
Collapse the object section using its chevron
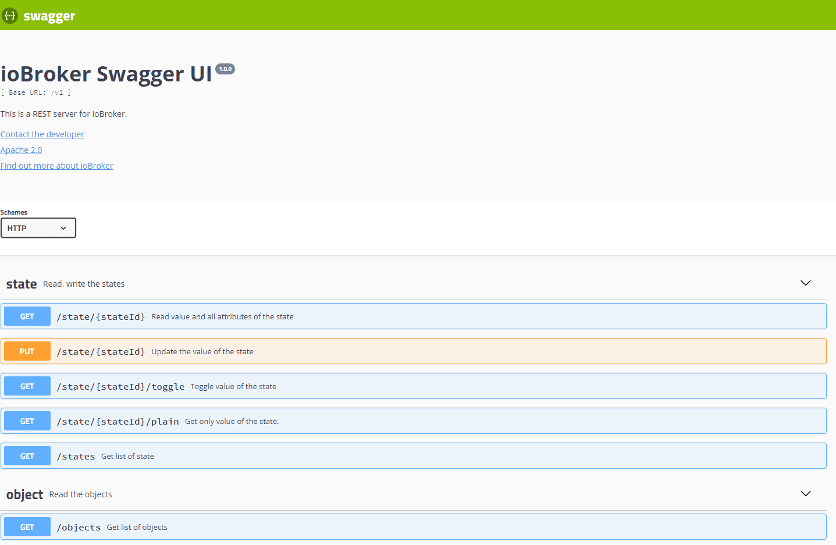click(805, 493)
